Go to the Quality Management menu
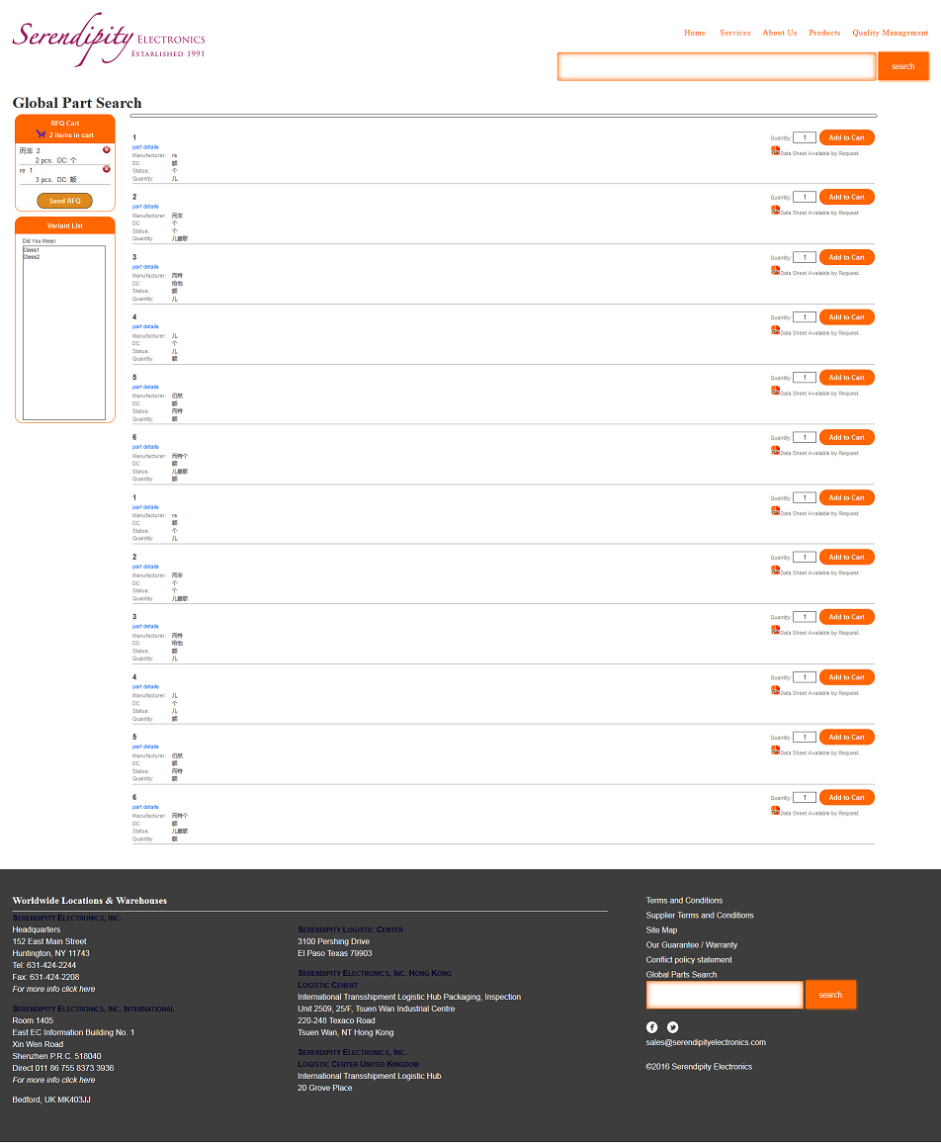 890,33
